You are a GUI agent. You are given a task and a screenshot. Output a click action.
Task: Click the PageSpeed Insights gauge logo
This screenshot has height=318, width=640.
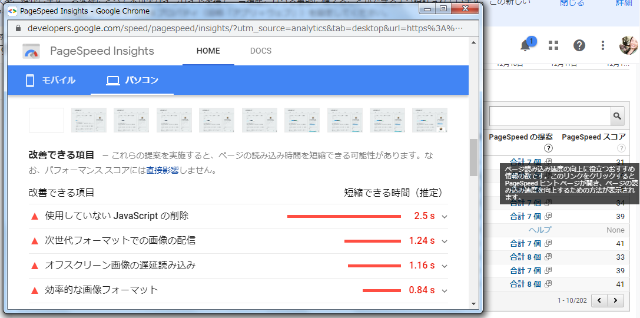31,51
